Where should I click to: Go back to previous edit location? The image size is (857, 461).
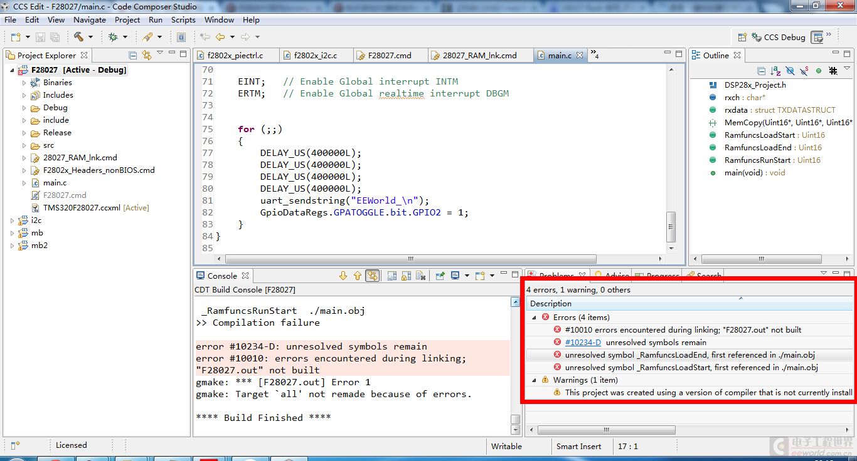[205, 37]
